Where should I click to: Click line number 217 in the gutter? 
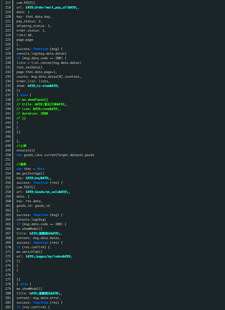click(x=8, y=3)
